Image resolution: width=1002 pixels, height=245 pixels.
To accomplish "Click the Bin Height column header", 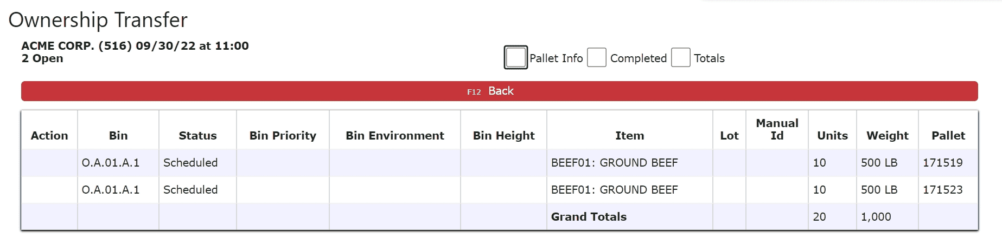I will (x=503, y=135).
